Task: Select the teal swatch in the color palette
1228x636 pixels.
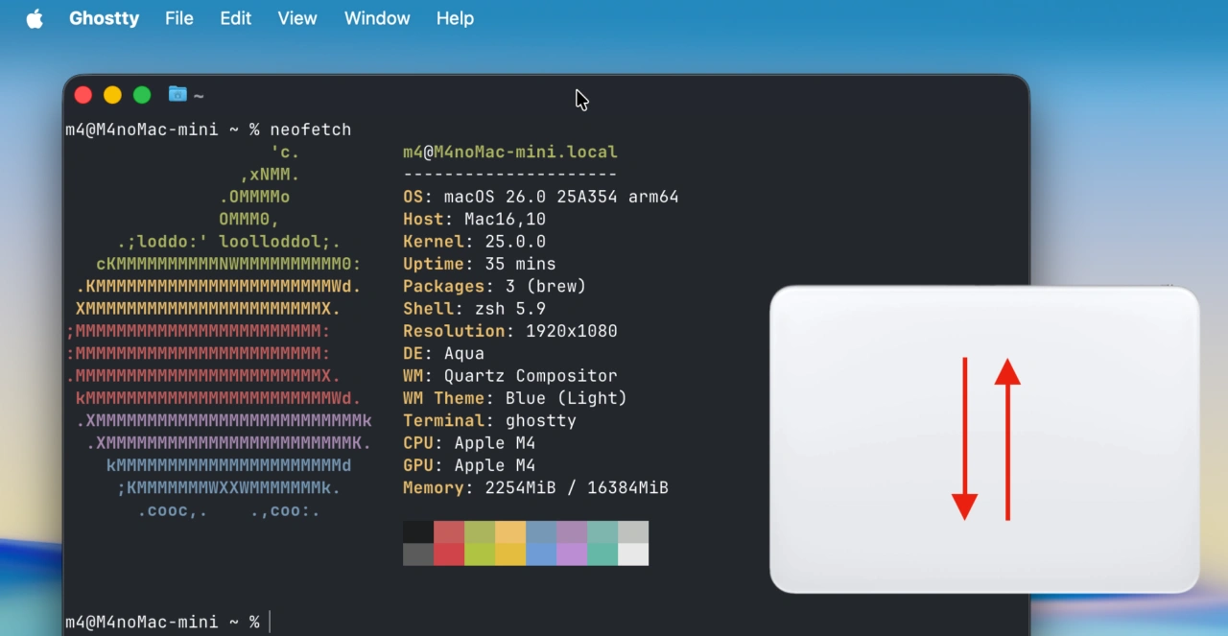Action: pos(602,530)
